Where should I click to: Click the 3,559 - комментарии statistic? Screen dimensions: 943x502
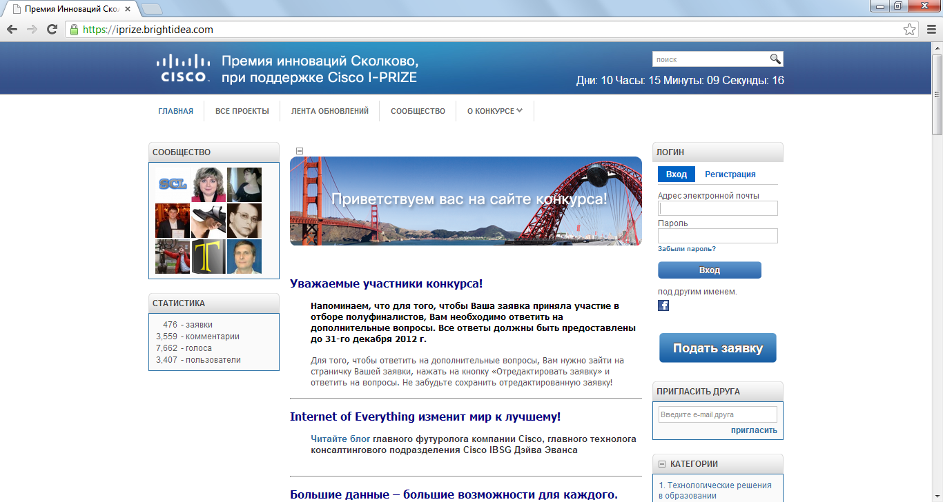(198, 337)
